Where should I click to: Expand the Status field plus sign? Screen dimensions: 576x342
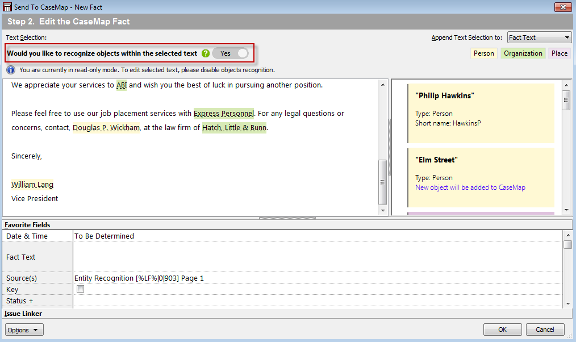click(31, 301)
